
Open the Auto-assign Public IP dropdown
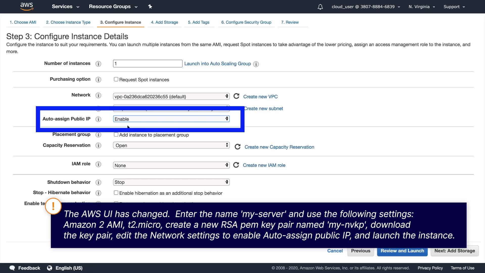[171, 119]
